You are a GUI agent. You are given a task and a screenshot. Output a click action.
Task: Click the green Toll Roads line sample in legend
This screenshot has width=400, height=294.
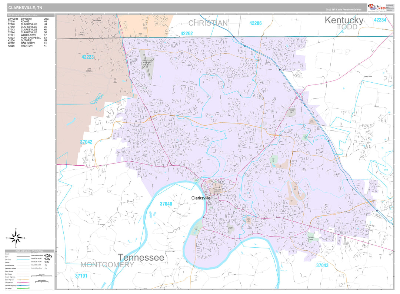(x=23, y=288)
